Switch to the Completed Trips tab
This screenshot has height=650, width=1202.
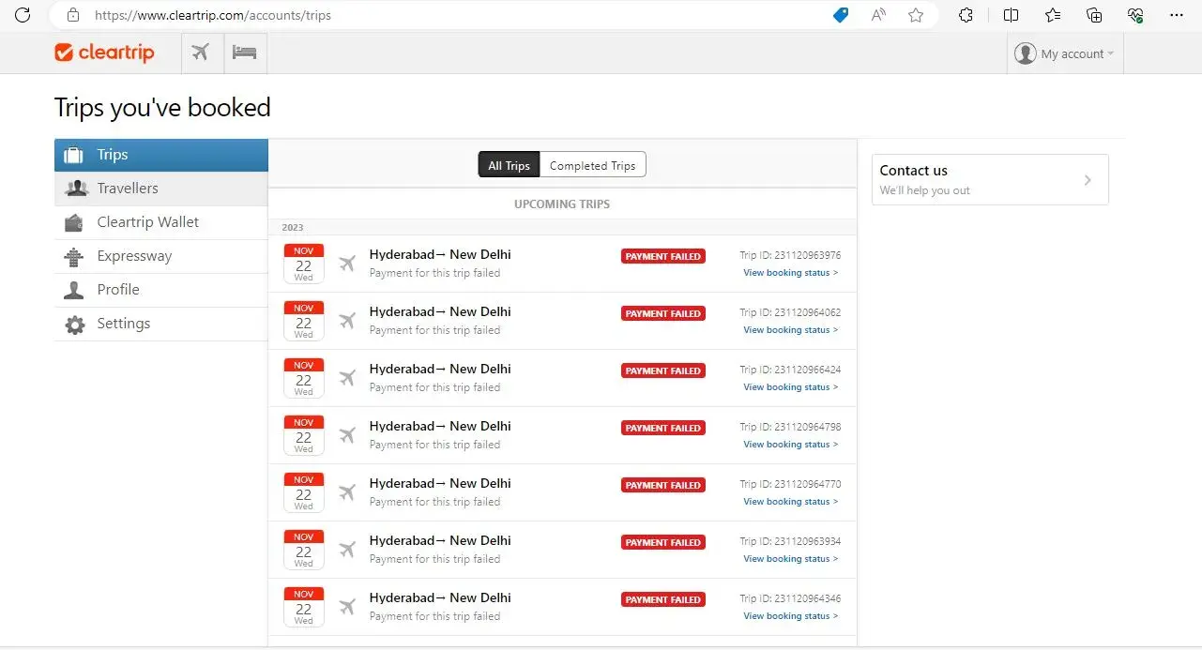[592, 165]
